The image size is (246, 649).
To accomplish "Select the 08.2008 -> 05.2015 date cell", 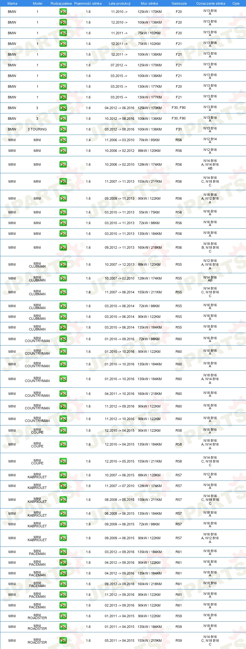I will click(120, 500).
